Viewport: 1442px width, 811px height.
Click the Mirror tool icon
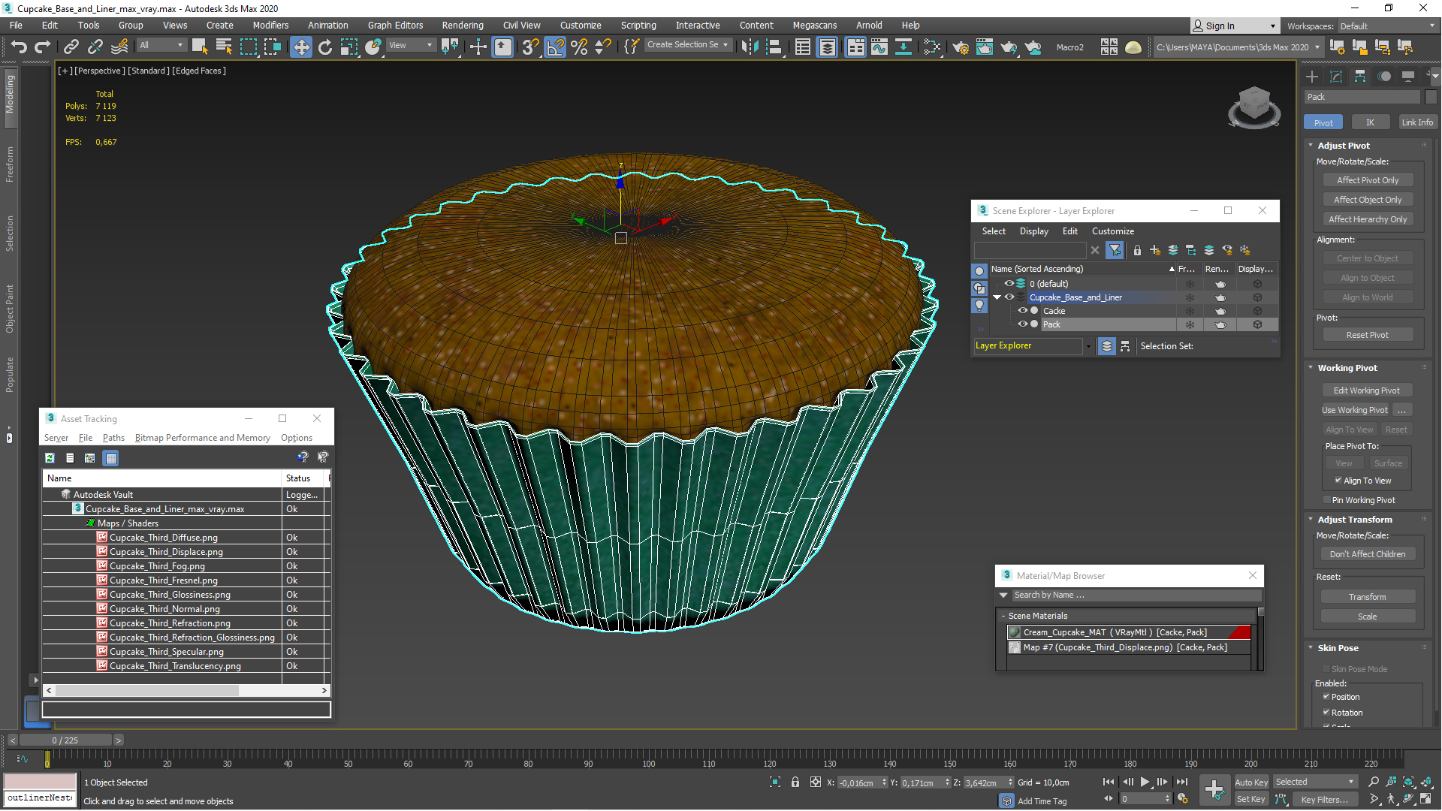pyautogui.click(x=750, y=47)
